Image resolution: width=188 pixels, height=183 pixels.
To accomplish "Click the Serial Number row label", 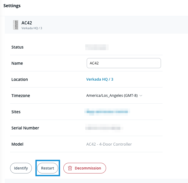I will [x=25, y=128].
